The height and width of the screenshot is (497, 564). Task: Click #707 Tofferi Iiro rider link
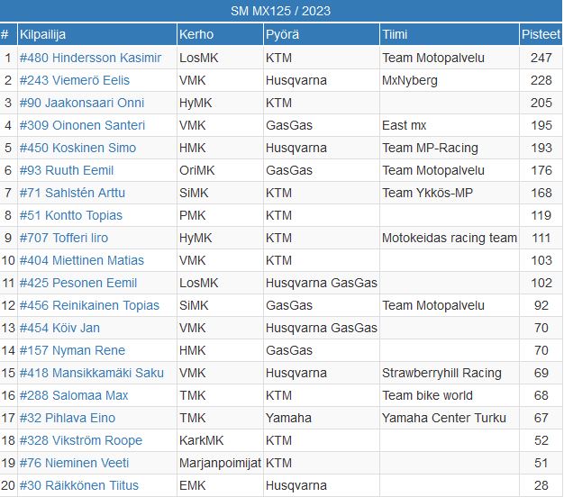coord(64,238)
